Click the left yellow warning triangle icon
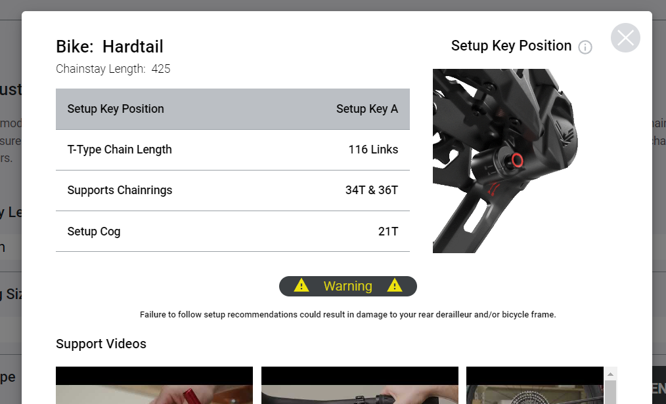Image resolution: width=666 pixels, height=404 pixels. 301,286
